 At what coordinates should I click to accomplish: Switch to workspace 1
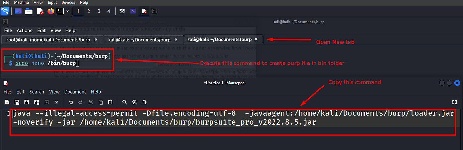[x=78, y=11]
